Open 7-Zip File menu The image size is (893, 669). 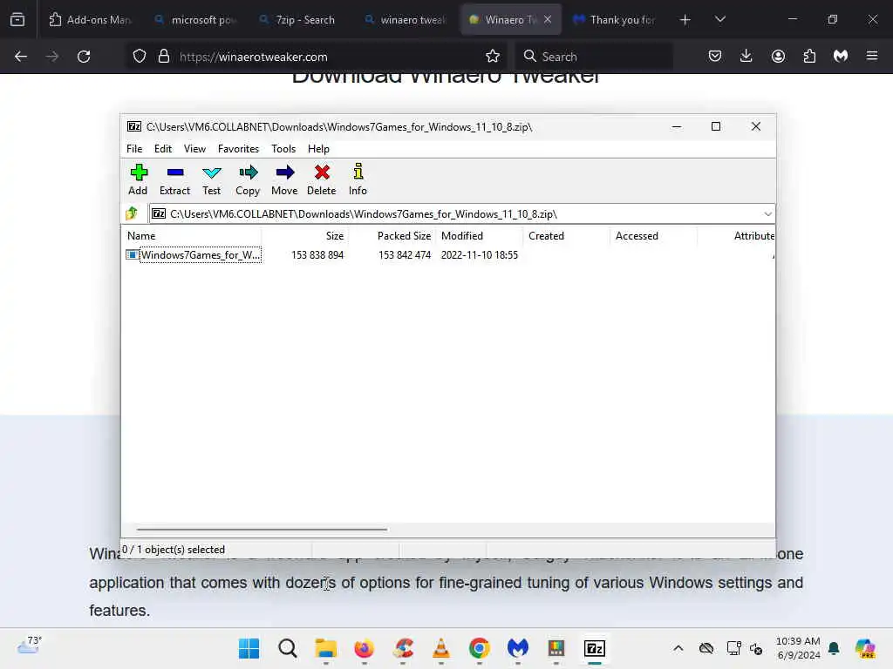pyautogui.click(x=134, y=148)
